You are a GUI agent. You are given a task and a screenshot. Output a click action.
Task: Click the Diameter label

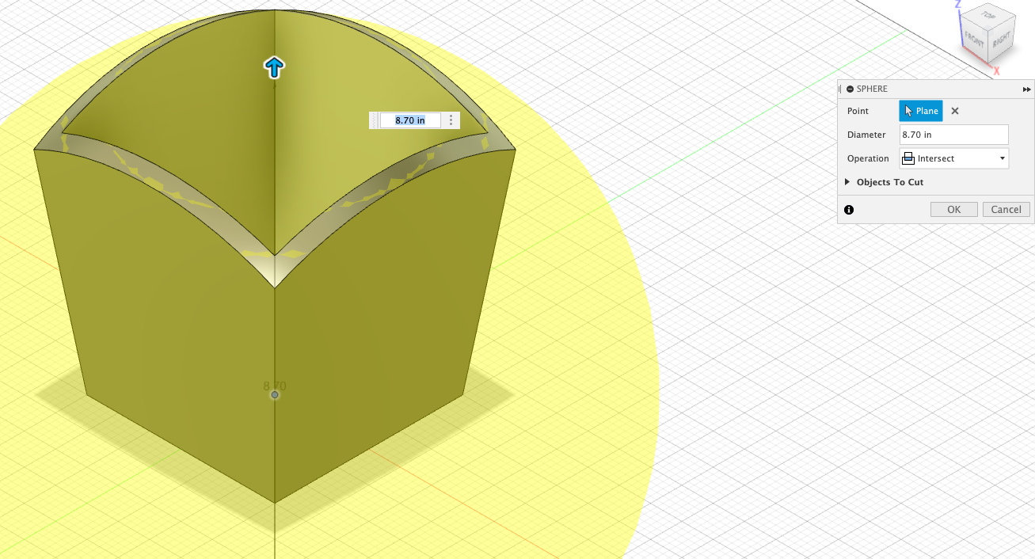pyautogui.click(x=866, y=135)
